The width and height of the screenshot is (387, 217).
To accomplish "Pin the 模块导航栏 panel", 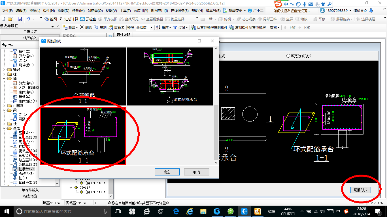I will [52, 26].
